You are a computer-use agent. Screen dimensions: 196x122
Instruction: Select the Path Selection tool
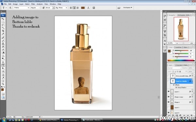click(x=3, y=68)
